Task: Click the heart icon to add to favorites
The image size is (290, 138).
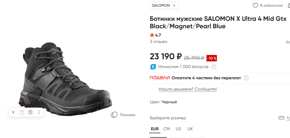Action: 255,5
